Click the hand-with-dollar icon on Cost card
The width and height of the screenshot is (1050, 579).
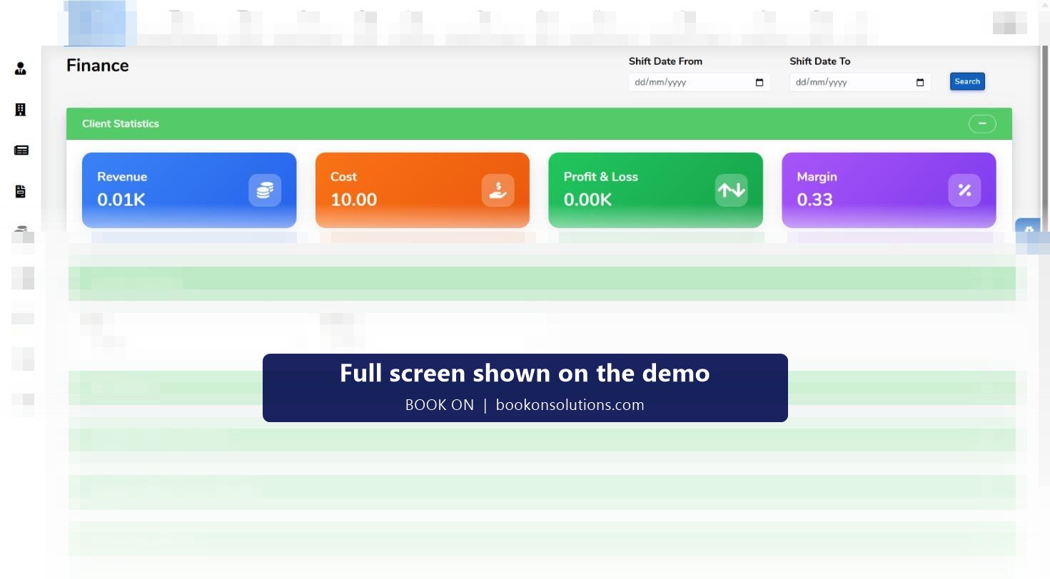pos(498,190)
